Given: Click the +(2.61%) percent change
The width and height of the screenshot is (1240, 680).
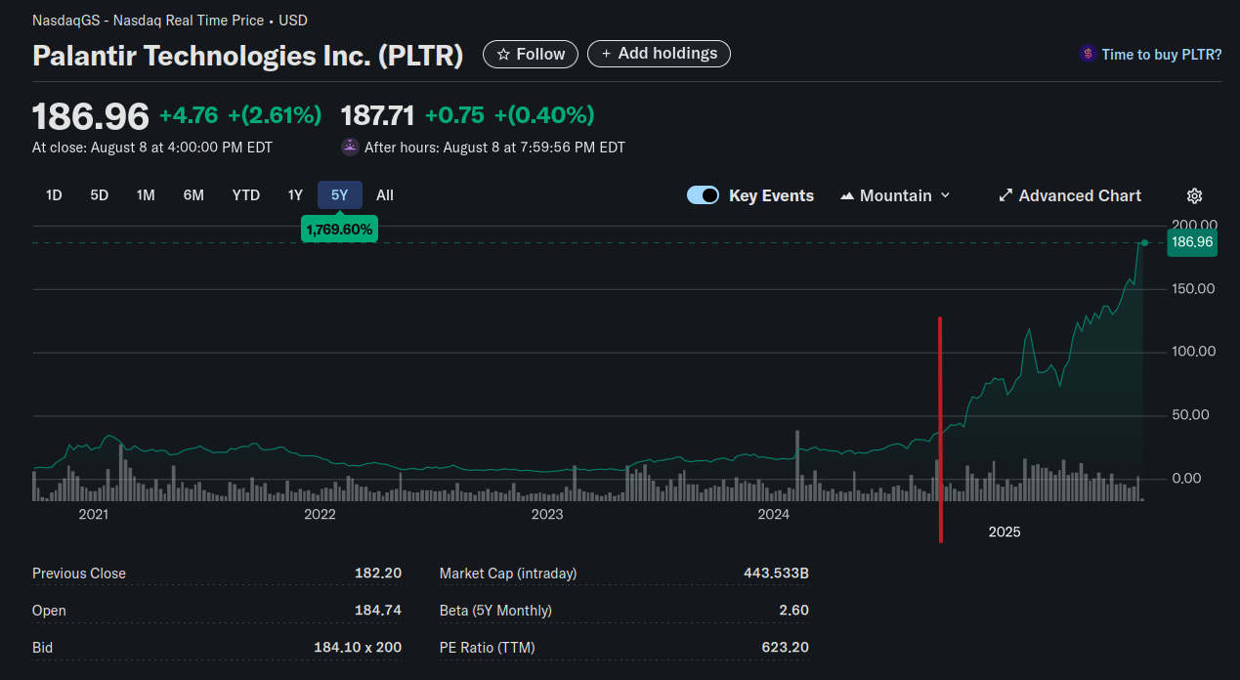Looking at the screenshot, I should pos(275,115).
